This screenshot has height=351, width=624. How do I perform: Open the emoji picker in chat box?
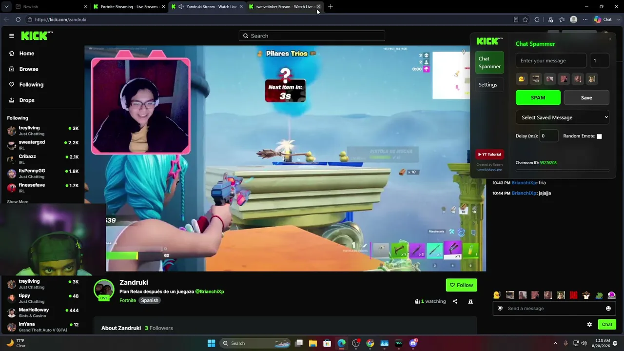(x=608, y=308)
